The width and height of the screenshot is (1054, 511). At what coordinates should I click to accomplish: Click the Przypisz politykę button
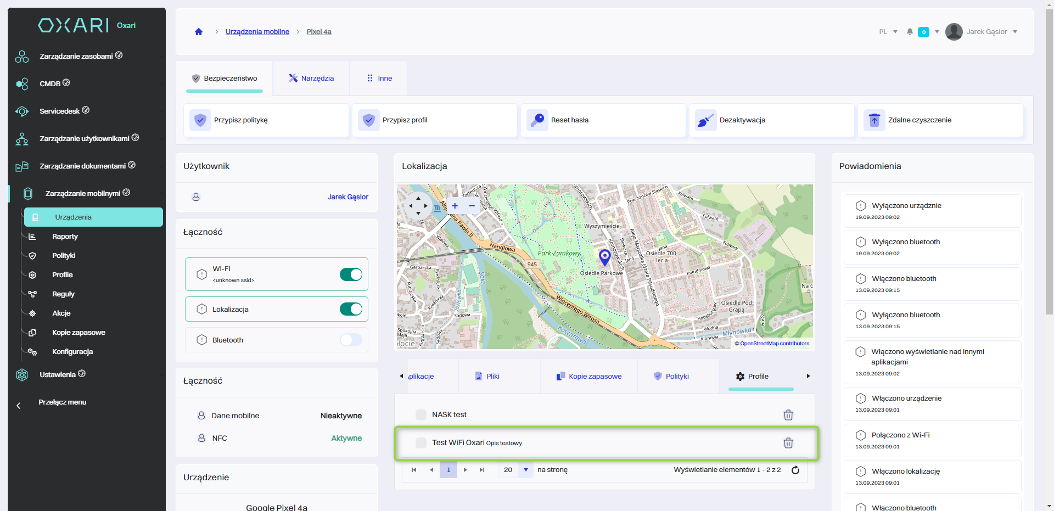click(x=266, y=120)
